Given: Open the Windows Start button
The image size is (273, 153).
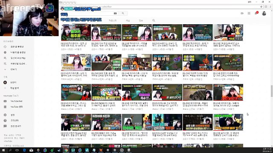Looking at the screenshot, I should (3, 150).
